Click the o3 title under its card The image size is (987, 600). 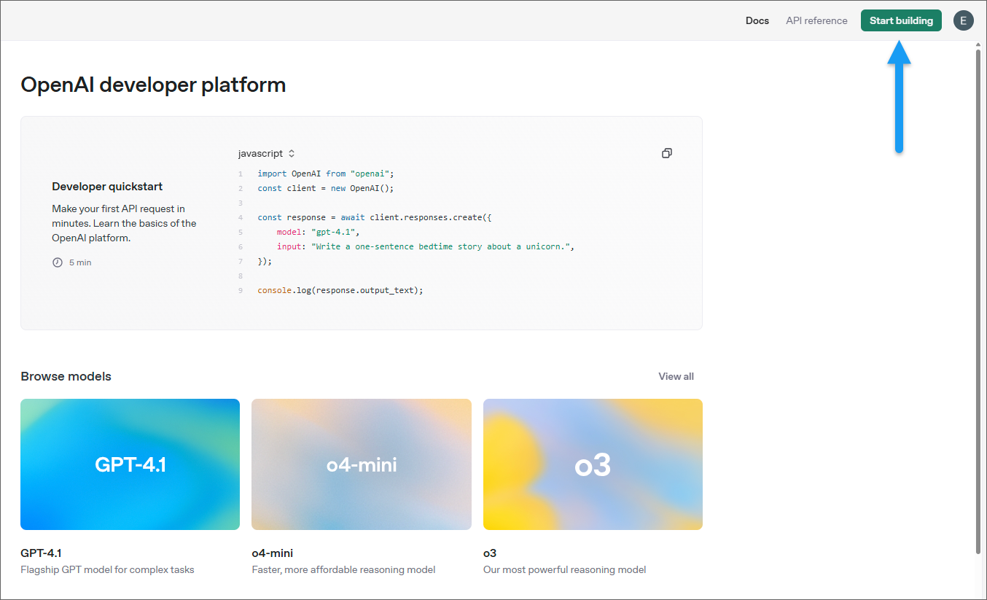click(490, 553)
